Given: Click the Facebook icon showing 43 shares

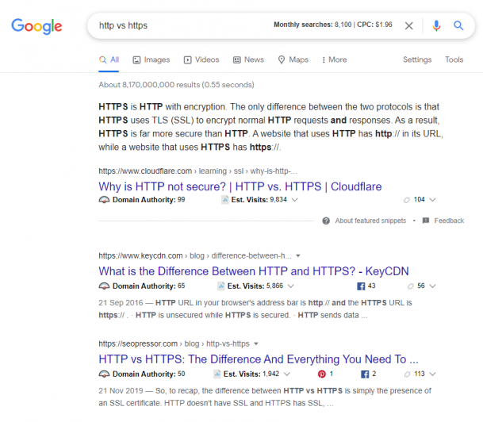Looking at the screenshot, I should (361, 286).
